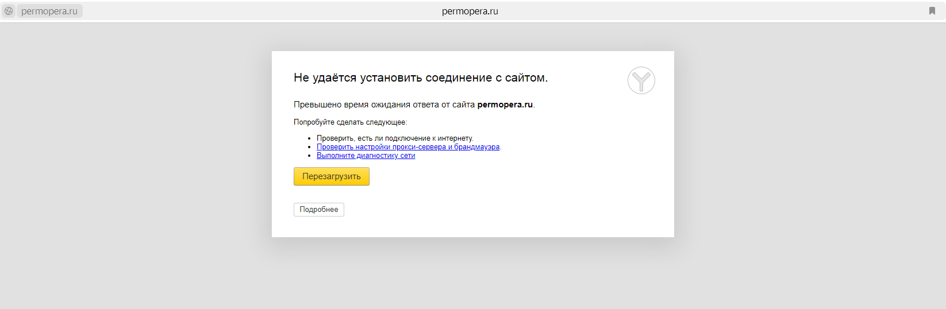Click the Yandex Browser logo in error card

641,80
